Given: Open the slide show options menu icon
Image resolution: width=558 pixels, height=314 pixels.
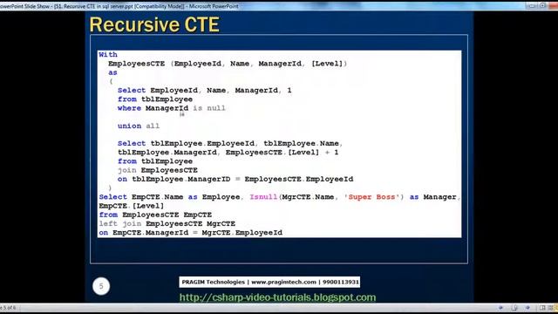Looking at the screenshot, I should (x=514, y=308).
